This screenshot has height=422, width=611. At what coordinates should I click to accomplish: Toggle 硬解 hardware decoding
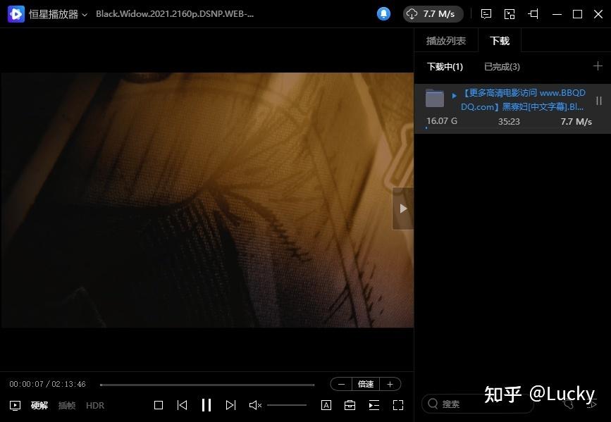(x=39, y=406)
